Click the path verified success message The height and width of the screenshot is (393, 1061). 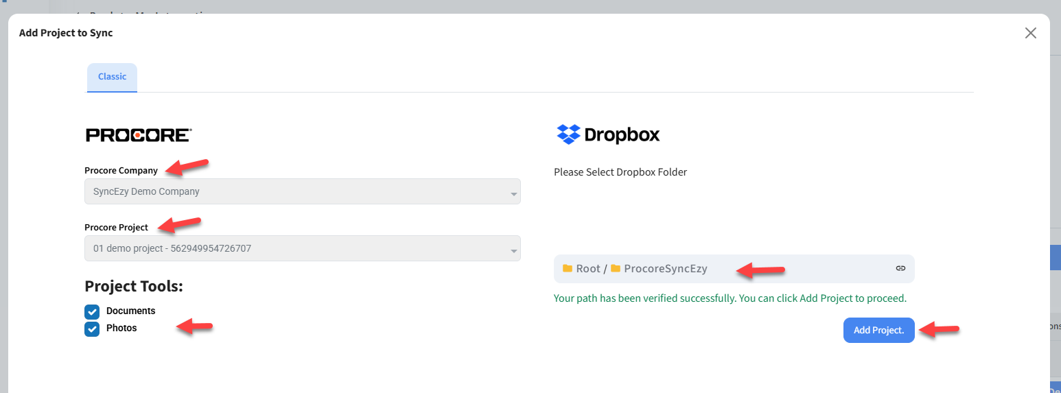point(730,298)
